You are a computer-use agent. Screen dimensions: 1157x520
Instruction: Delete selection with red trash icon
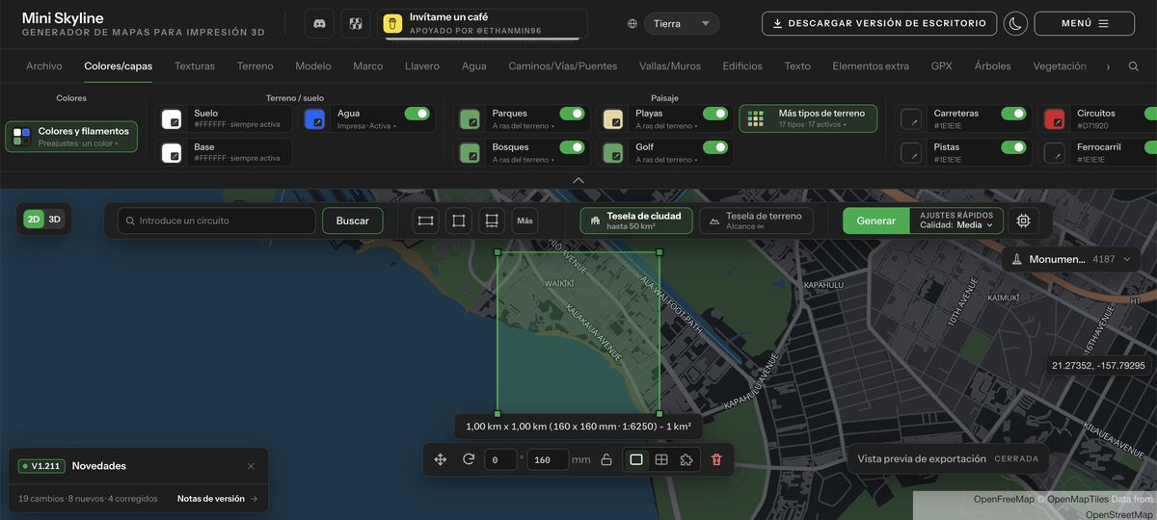(715, 459)
